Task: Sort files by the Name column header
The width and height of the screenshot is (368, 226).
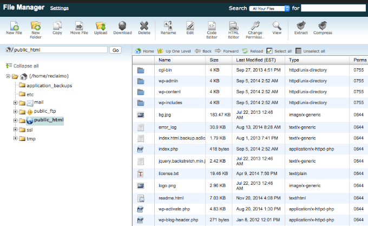Action: pyautogui.click(x=165, y=60)
